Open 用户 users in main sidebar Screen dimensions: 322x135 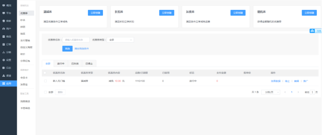[x=9, y=29]
